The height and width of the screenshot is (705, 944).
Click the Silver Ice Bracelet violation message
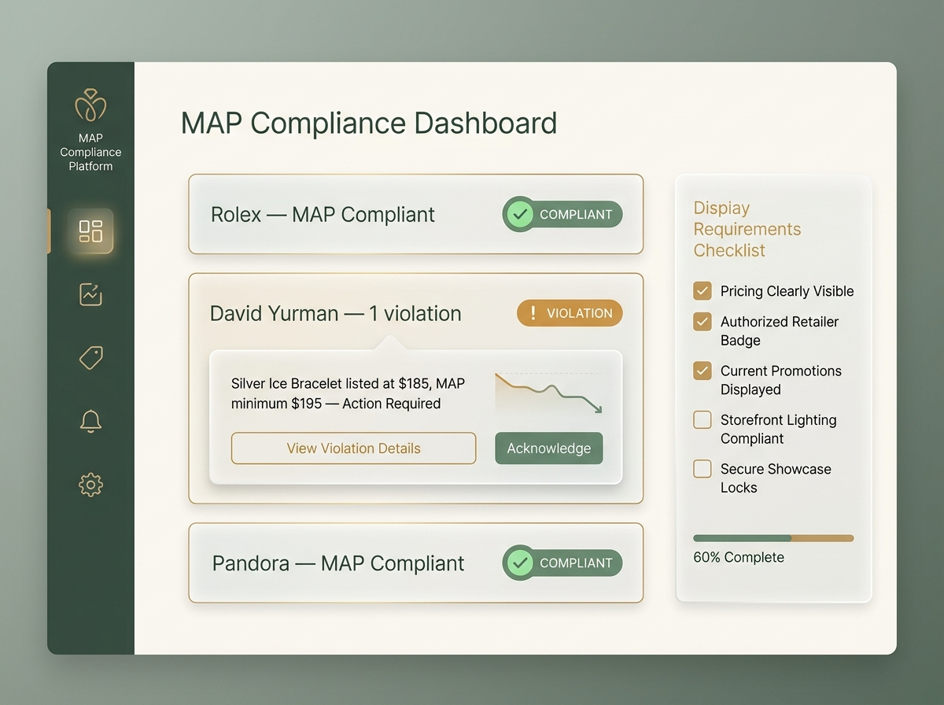click(x=348, y=393)
